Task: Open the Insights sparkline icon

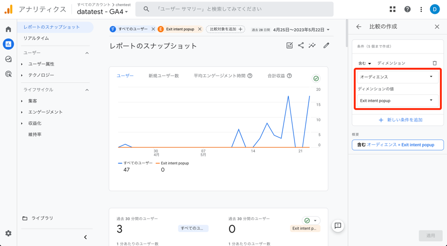Action: (x=312, y=46)
